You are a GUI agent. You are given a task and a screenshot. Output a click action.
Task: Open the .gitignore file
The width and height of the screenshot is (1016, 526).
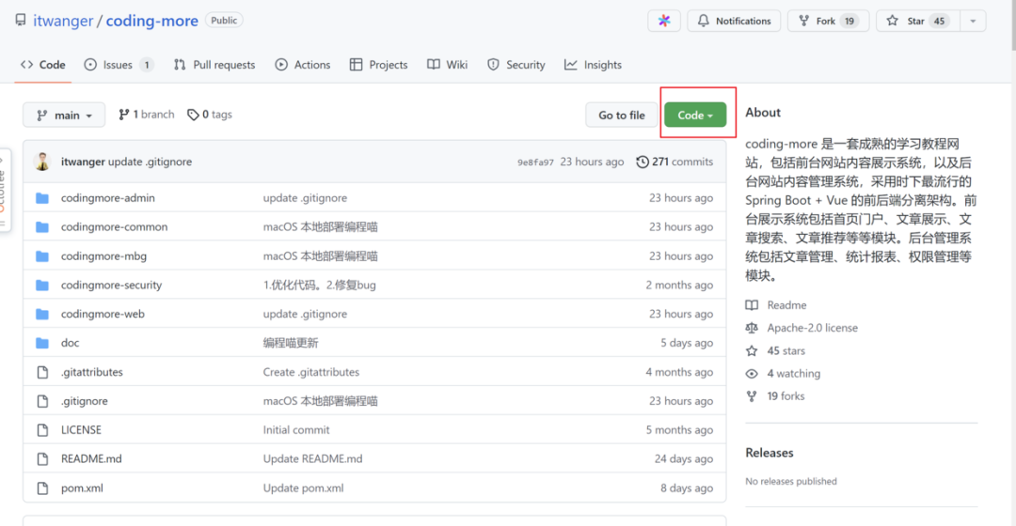(x=85, y=401)
